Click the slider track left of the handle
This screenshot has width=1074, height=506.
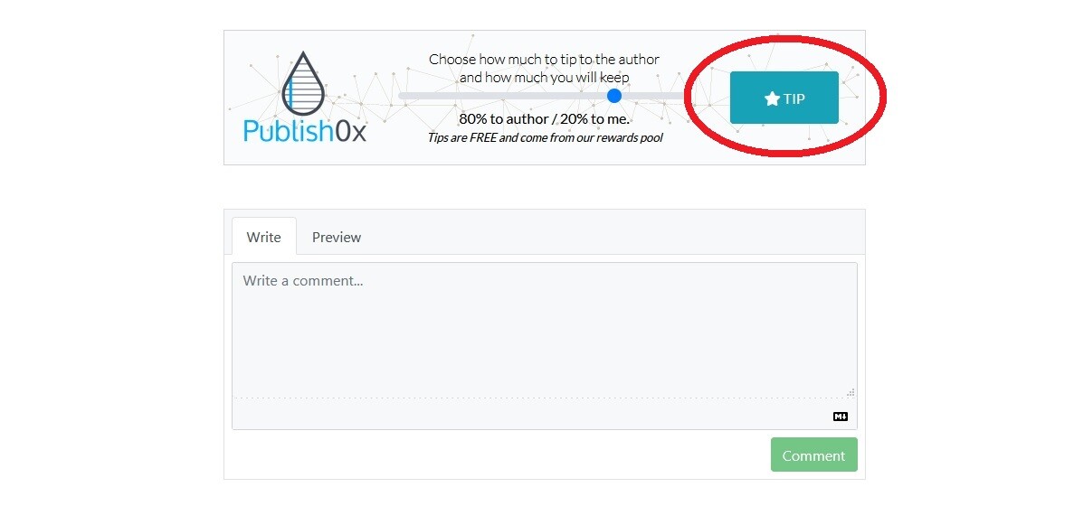pyautogui.click(x=502, y=96)
